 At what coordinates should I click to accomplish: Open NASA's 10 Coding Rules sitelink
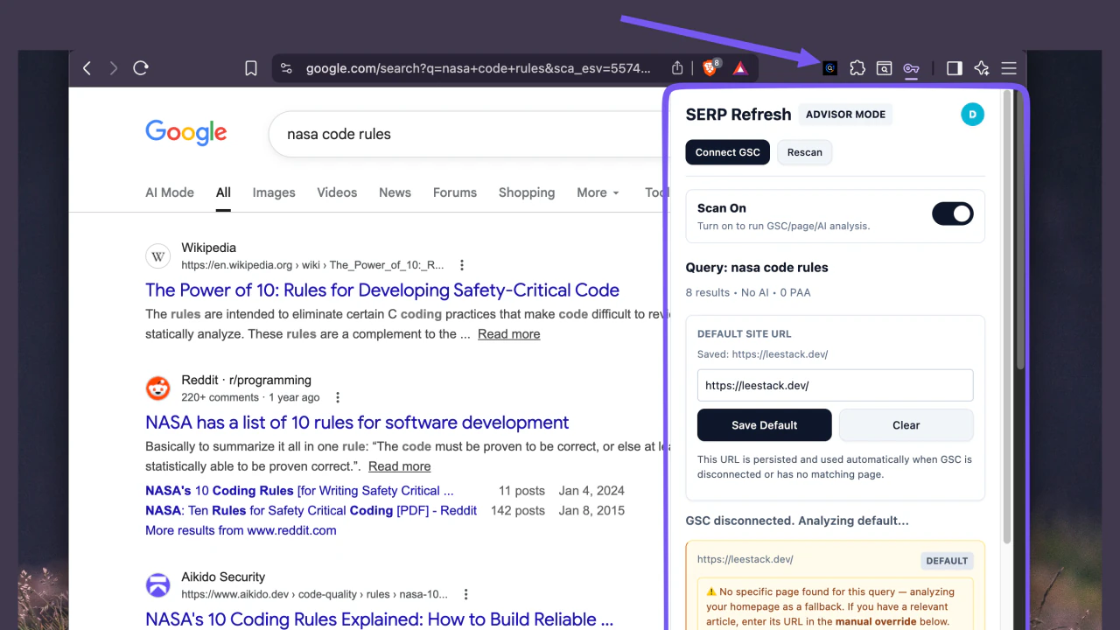click(x=299, y=491)
